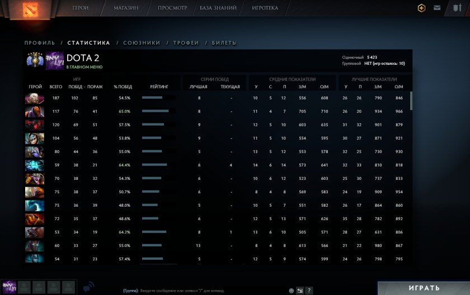Switch to the БИЛЕТЫ tab
This screenshot has width=470, height=295.
pos(224,43)
